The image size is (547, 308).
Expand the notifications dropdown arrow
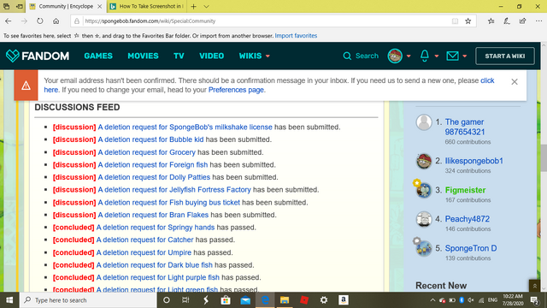437,56
